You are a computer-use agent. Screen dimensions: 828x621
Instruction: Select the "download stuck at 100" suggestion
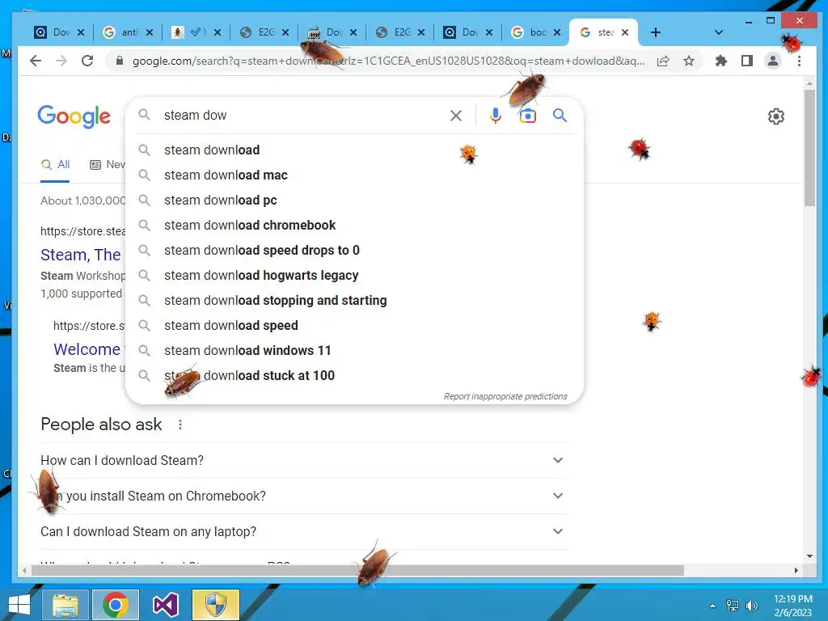click(x=354, y=375)
